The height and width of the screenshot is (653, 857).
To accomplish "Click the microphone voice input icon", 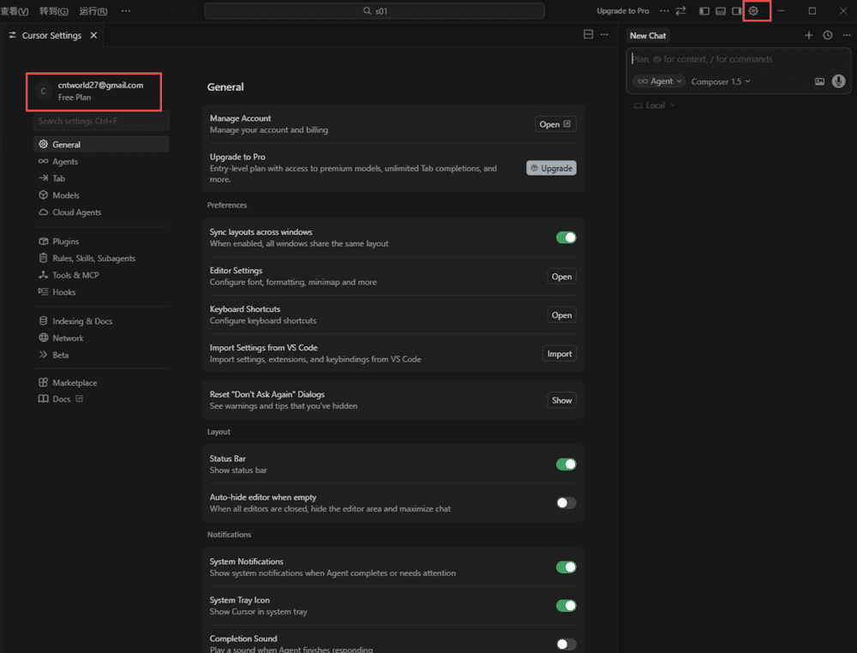I will pos(838,81).
